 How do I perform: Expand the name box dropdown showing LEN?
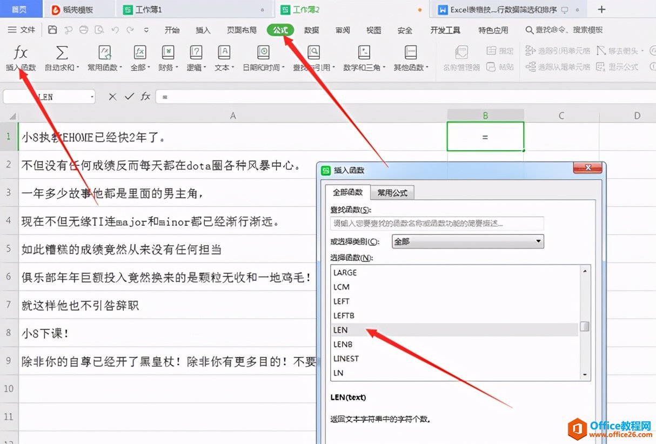(x=92, y=97)
